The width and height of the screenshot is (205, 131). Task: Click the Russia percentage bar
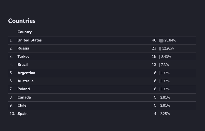pos(160,49)
